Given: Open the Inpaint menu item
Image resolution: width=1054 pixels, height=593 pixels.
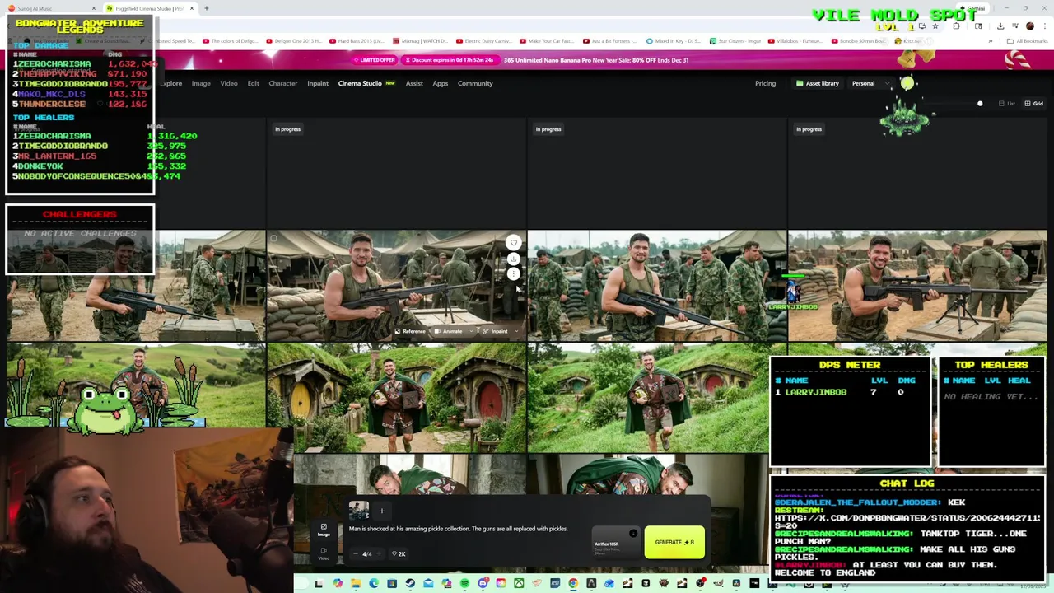Looking at the screenshot, I should (x=318, y=83).
